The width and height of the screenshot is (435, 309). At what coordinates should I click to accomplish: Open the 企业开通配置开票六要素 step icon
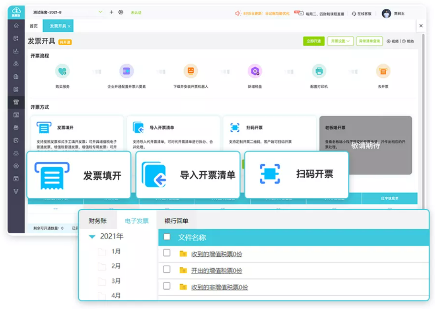pyautogui.click(x=126, y=71)
